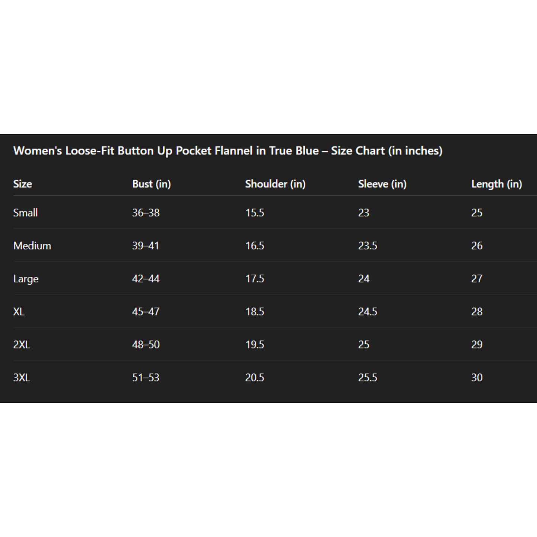Click the 36–38 bust measurement cell
537x537 pixels.
pos(146,213)
